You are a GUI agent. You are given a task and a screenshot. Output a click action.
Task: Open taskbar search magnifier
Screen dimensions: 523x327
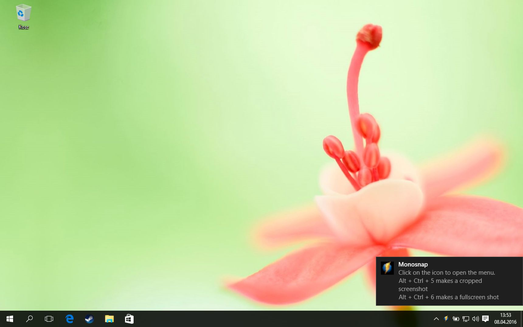click(29, 319)
